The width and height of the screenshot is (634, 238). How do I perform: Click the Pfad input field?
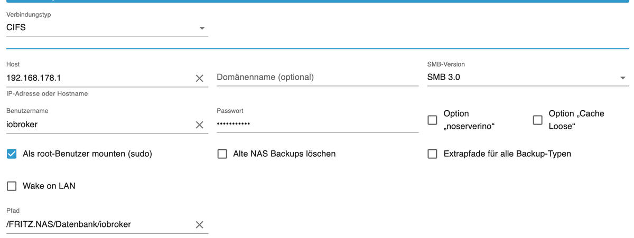tap(95, 224)
